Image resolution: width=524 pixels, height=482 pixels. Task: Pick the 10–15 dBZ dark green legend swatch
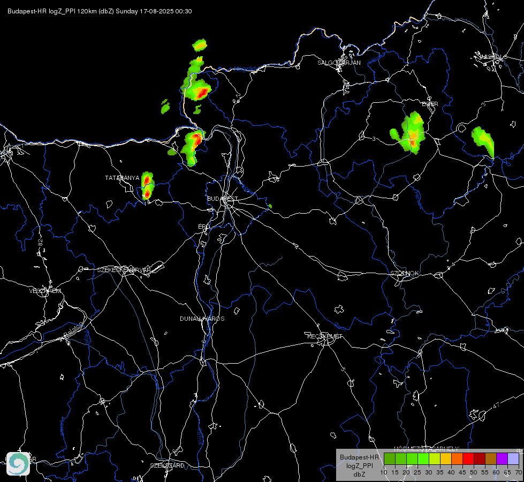tap(389, 458)
